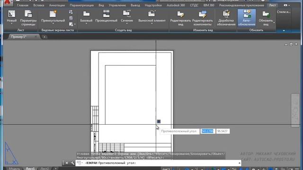
Task: Expand dropdown arrow under Выносной элемент
Action: 152,24
